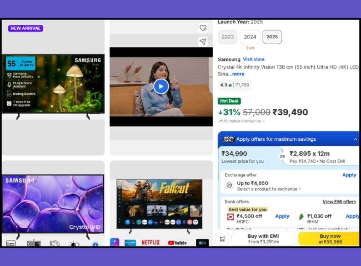
Task: Click Buy now at ₹35,990
Action: [330, 239]
